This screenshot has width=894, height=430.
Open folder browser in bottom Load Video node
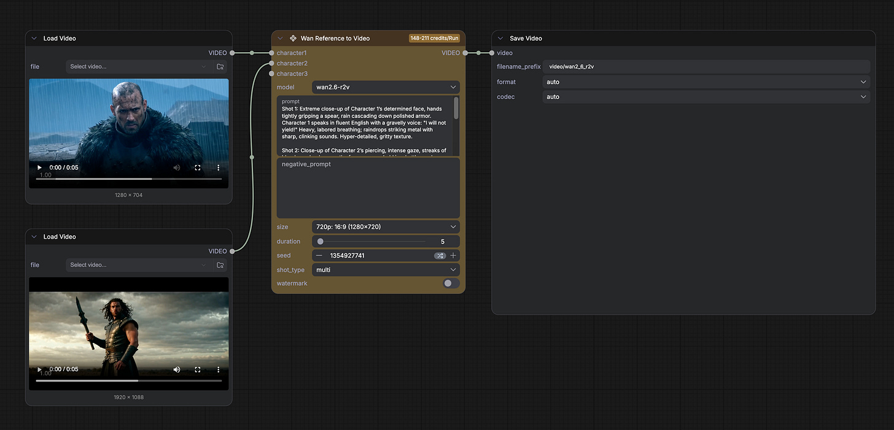[220, 265]
